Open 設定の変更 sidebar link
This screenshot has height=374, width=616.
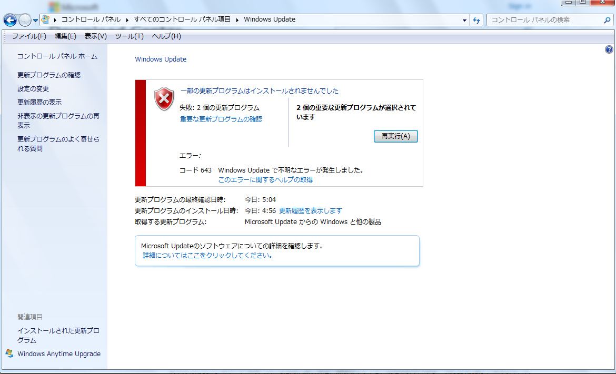(33, 89)
